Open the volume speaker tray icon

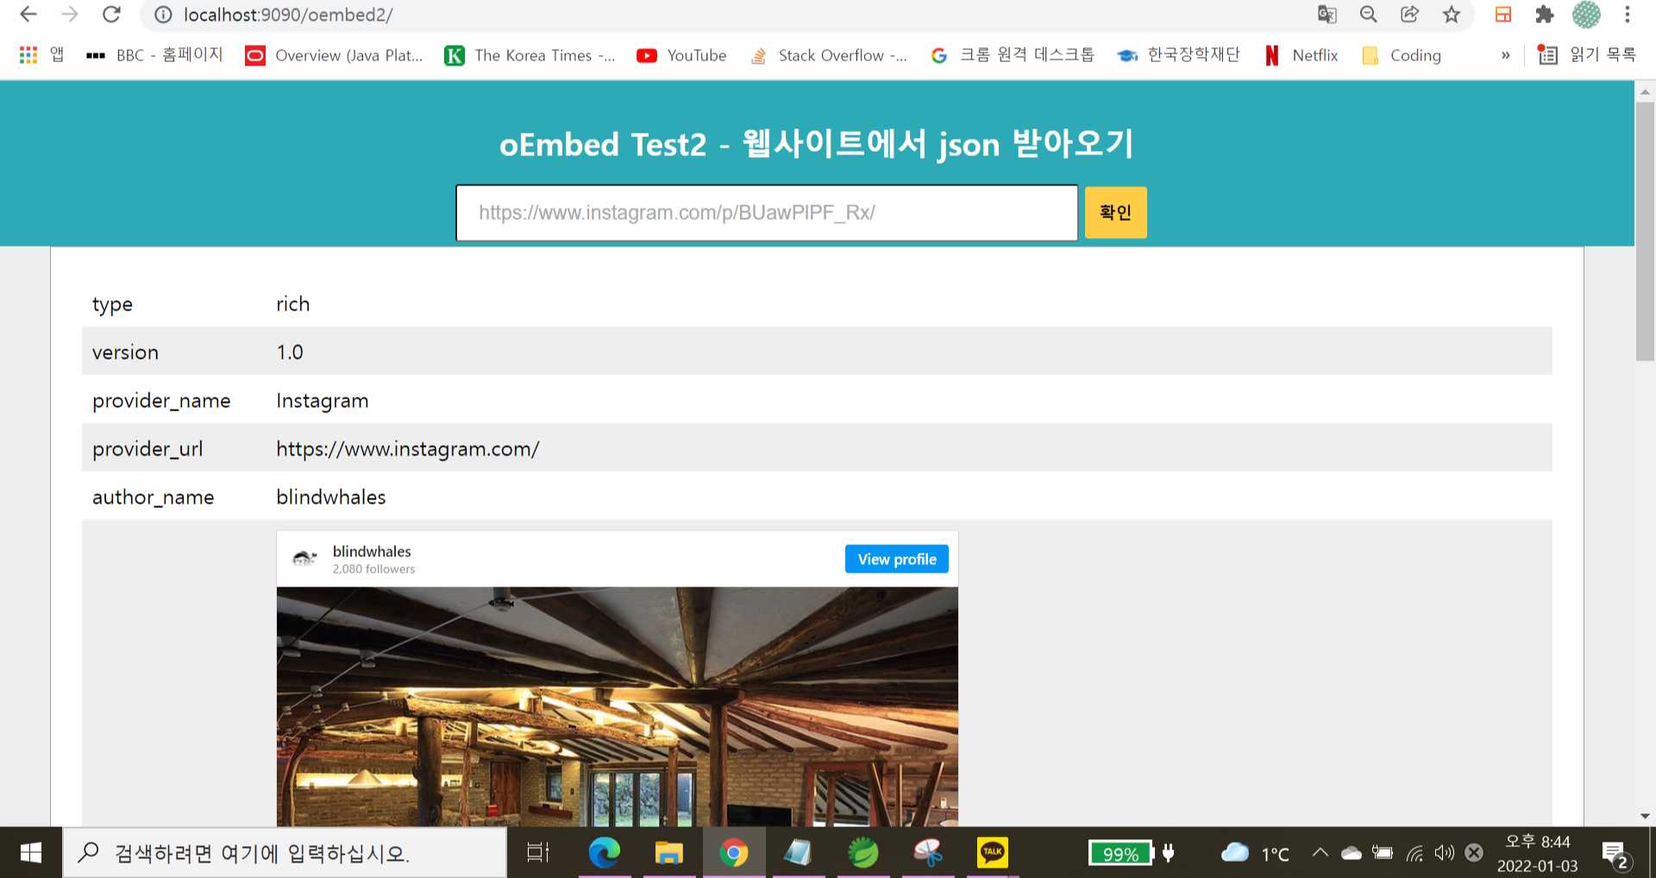[x=1445, y=853]
